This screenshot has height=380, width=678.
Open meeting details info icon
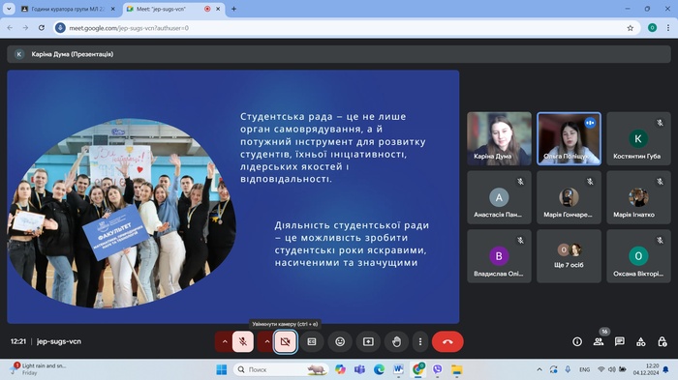(577, 341)
